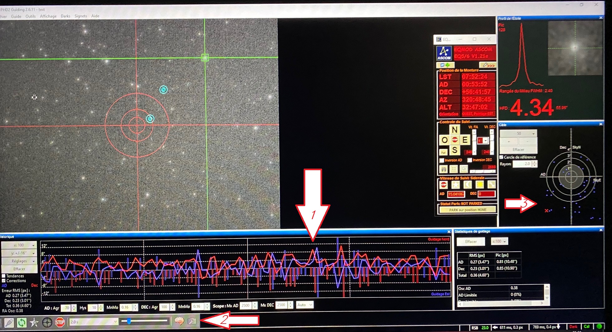Expand the Auto DEC mode dropdown
The height and width of the screenshot is (332, 612).
coord(305,305)
